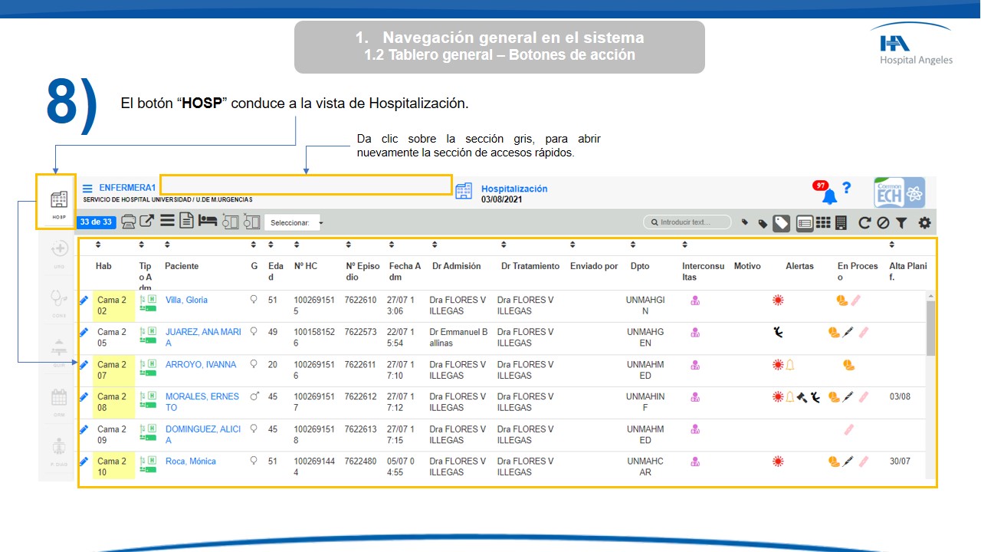Switch to the grid view layout

point(823,223)
